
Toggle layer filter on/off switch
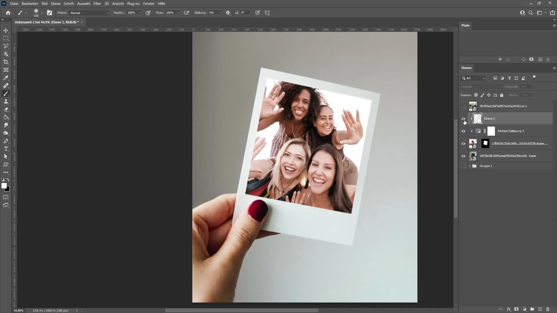pos(534,77)
